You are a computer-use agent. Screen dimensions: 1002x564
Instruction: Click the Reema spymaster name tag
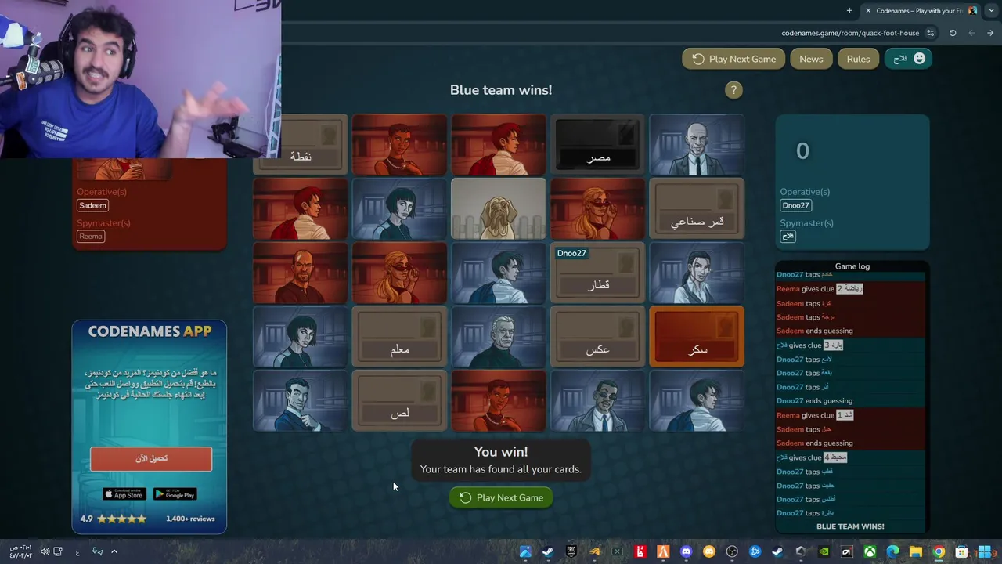pos(91,237)
